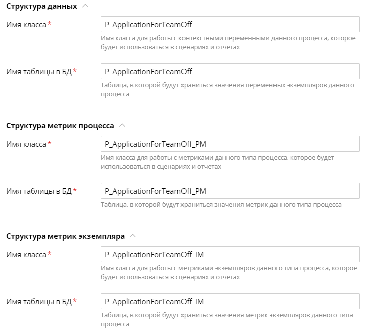Focus the P_ApplicationForTeamOff_IM table name field
The height and width of the screenshot is (332, 365).
coord(230,301)
